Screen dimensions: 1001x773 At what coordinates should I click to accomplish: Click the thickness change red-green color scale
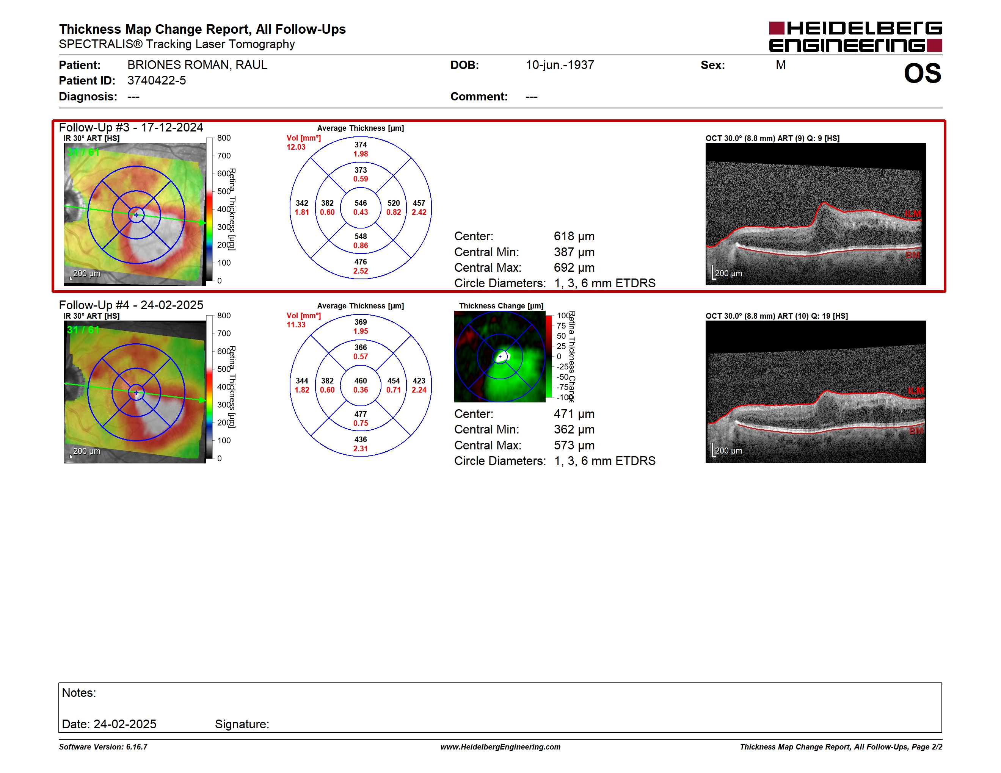549,356
